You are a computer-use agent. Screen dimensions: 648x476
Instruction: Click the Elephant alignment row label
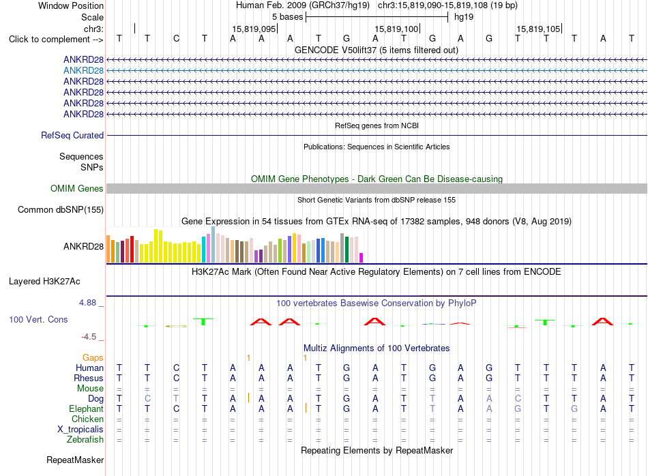pyautogui.click(x=87, y=408)
